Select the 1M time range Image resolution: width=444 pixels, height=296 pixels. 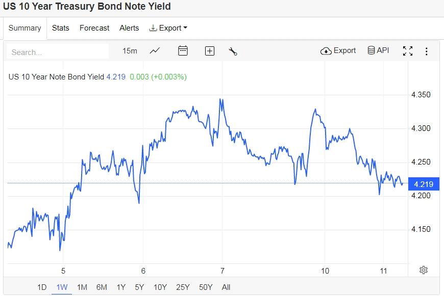tap(82, 287)
